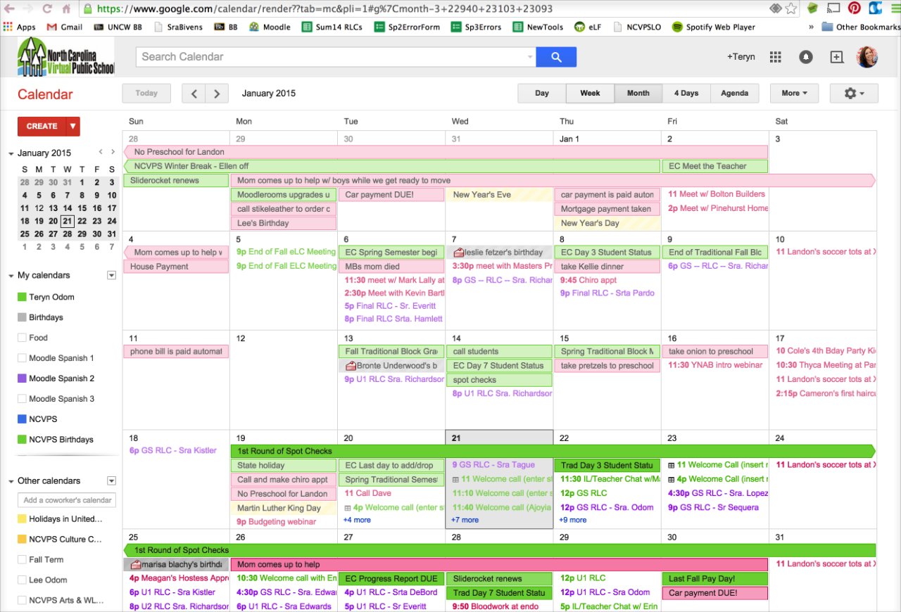Click the blue search magnifying glass
901x612 pixels.
pyautogui.click(x=556, y=56)
